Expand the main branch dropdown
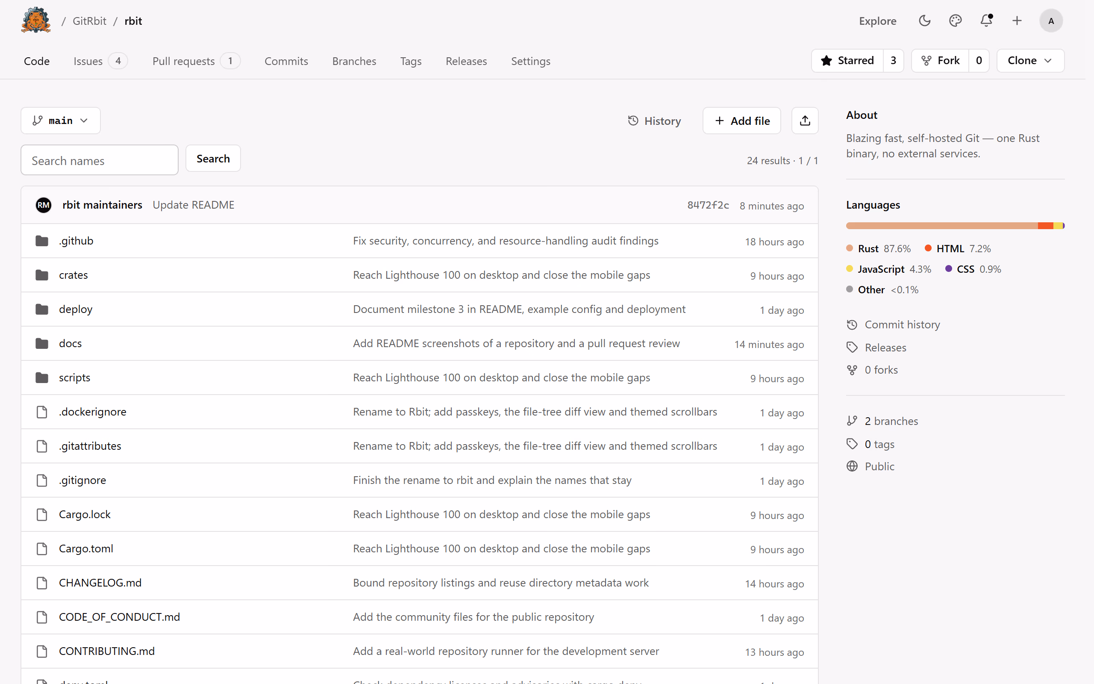 click(x=61, y=121)
